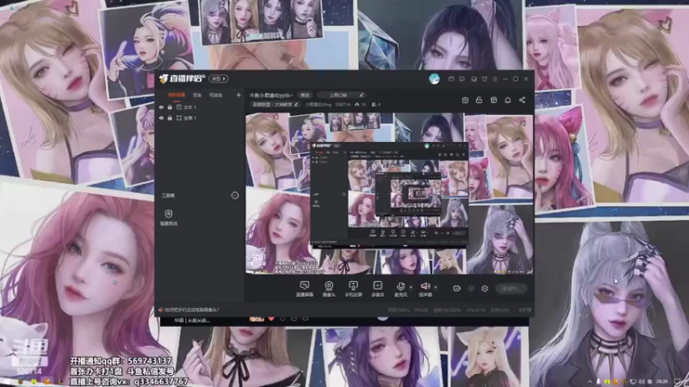Click the start streaming button
The width and height of the screenshot is (689, 387).
point(511,288)
